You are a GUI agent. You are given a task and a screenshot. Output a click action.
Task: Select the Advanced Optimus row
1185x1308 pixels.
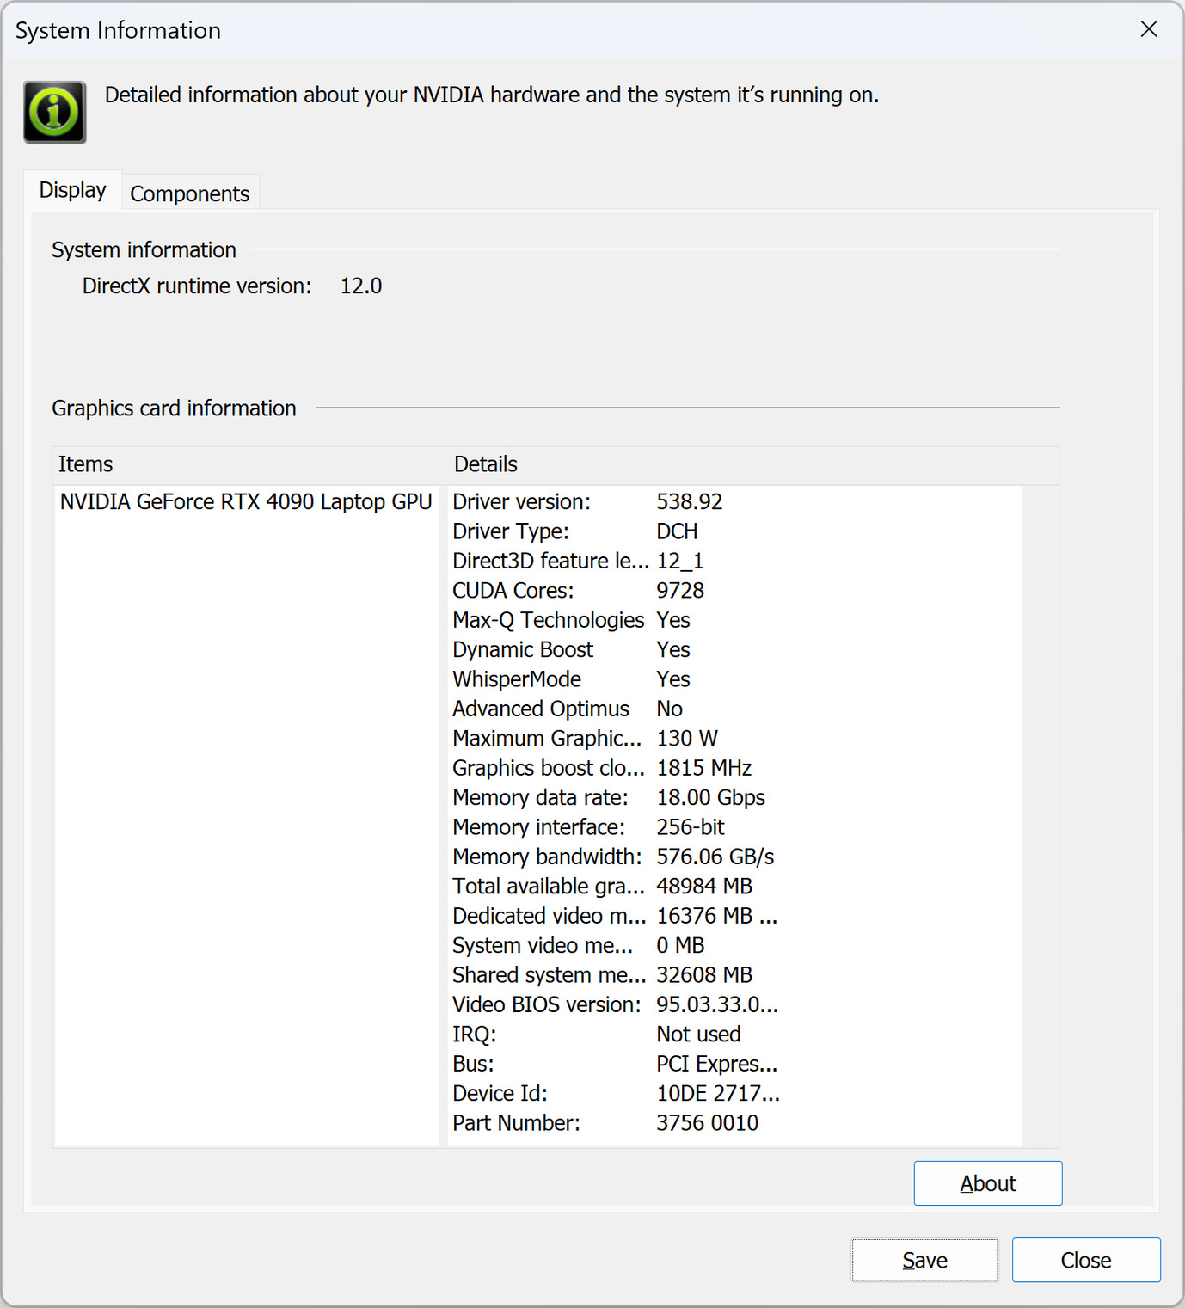(735, 709)
